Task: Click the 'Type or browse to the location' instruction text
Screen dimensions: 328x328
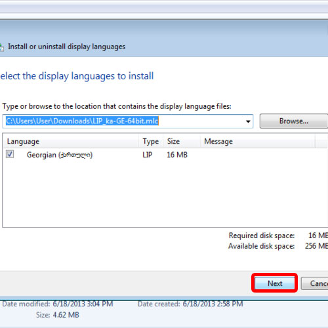Action: [117, 106]
